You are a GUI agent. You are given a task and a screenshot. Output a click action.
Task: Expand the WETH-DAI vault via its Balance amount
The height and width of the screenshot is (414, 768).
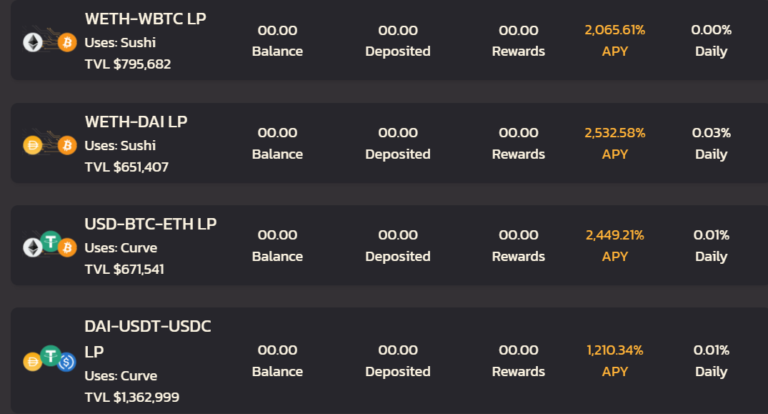277,133
